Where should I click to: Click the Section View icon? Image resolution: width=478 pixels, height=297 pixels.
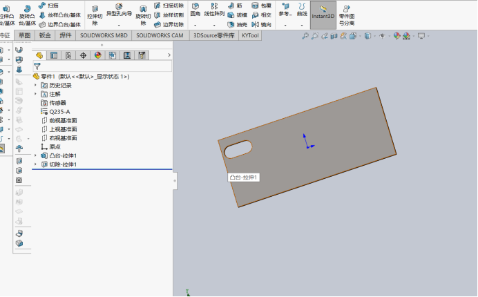coord(334,36)
